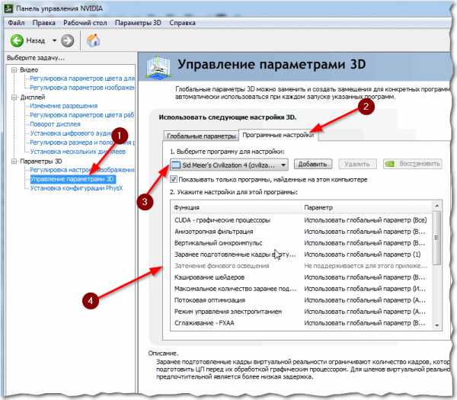Open Установка цифрового аудио link
Viewport: 457px width, 400px height.
point(72,133)
